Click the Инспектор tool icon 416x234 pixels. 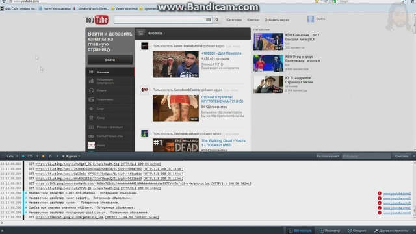pyautogui.click(x=321, y=231)
